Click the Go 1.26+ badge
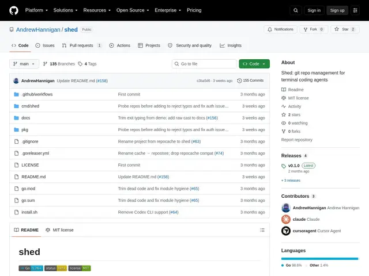The width and height of the screenshot is (369, 276). pos(31,269)
